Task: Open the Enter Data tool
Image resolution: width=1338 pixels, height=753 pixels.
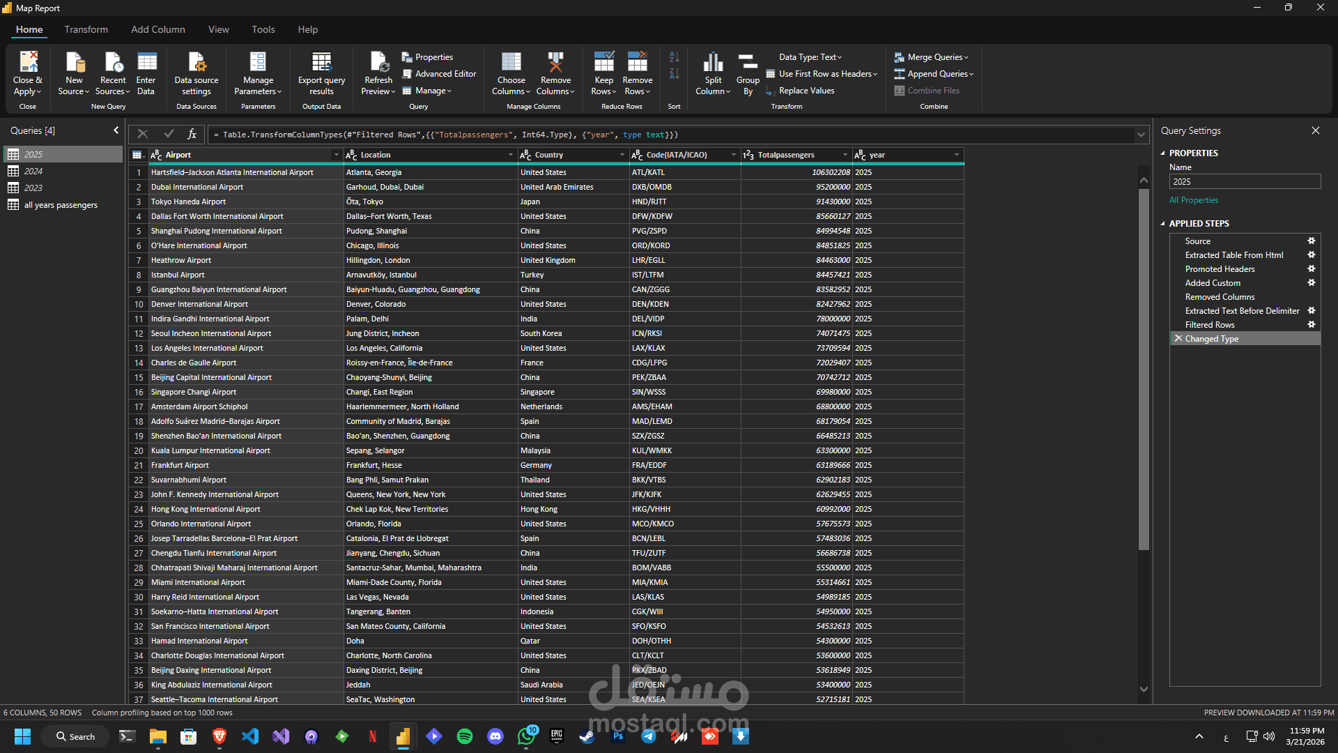Action: (146, 63)
